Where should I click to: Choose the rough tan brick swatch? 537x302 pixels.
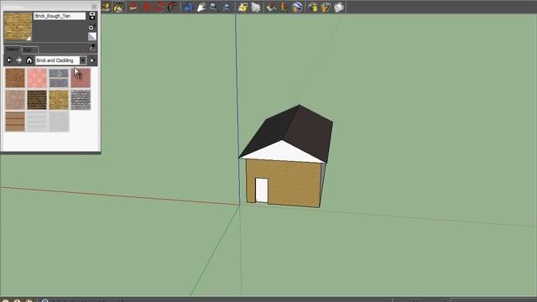[59, 100]
